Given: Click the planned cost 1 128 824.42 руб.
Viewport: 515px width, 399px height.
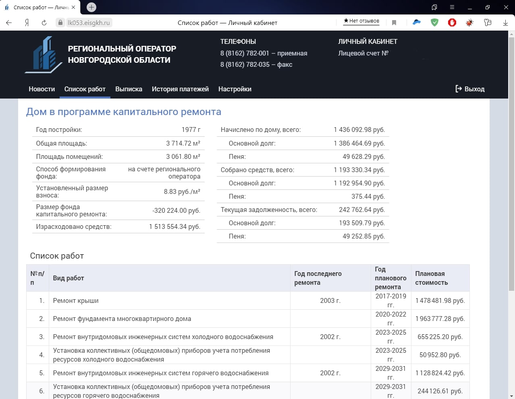Looking at the screenshot, I should tap(440, 373).
